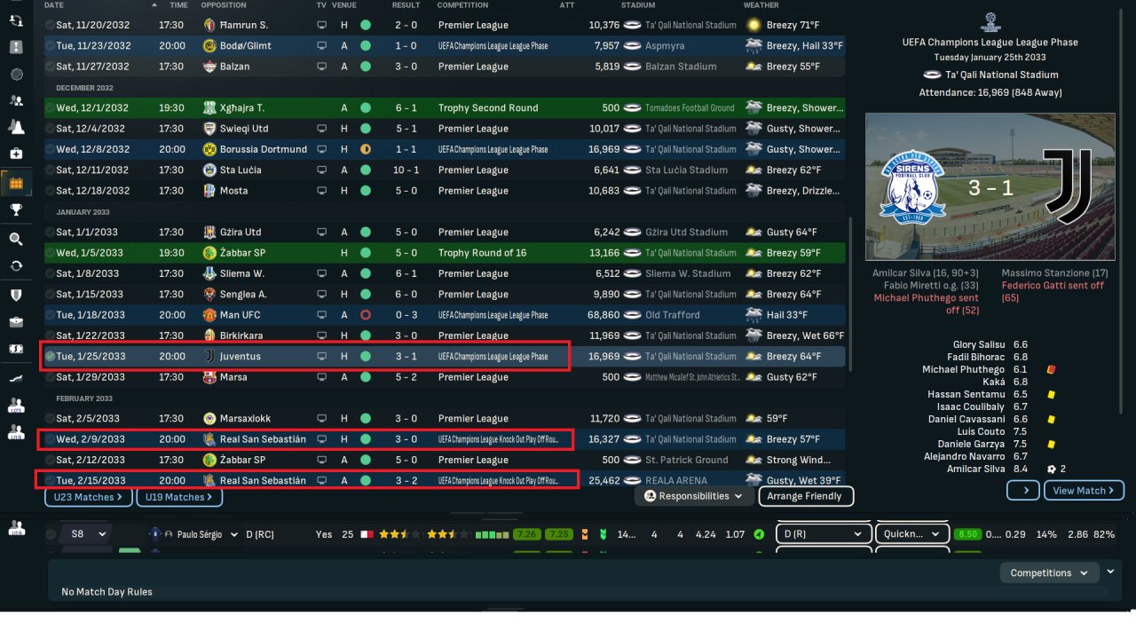Open the U23 team sidebar icon
This screenshot has width=1136, height=639.
[x=16, y=405]
